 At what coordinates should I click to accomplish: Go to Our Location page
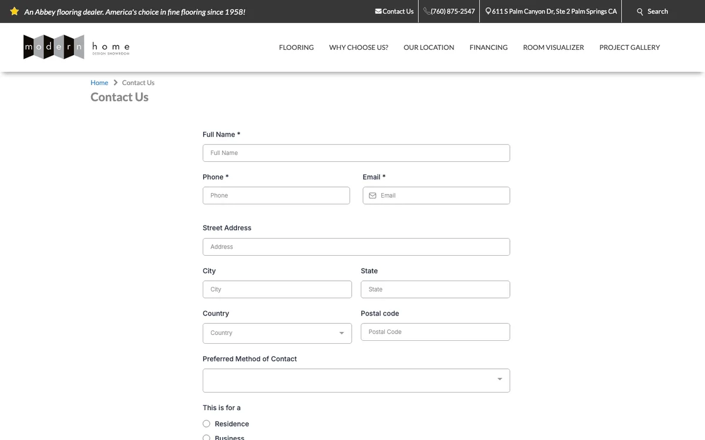[x=429, y=48]
